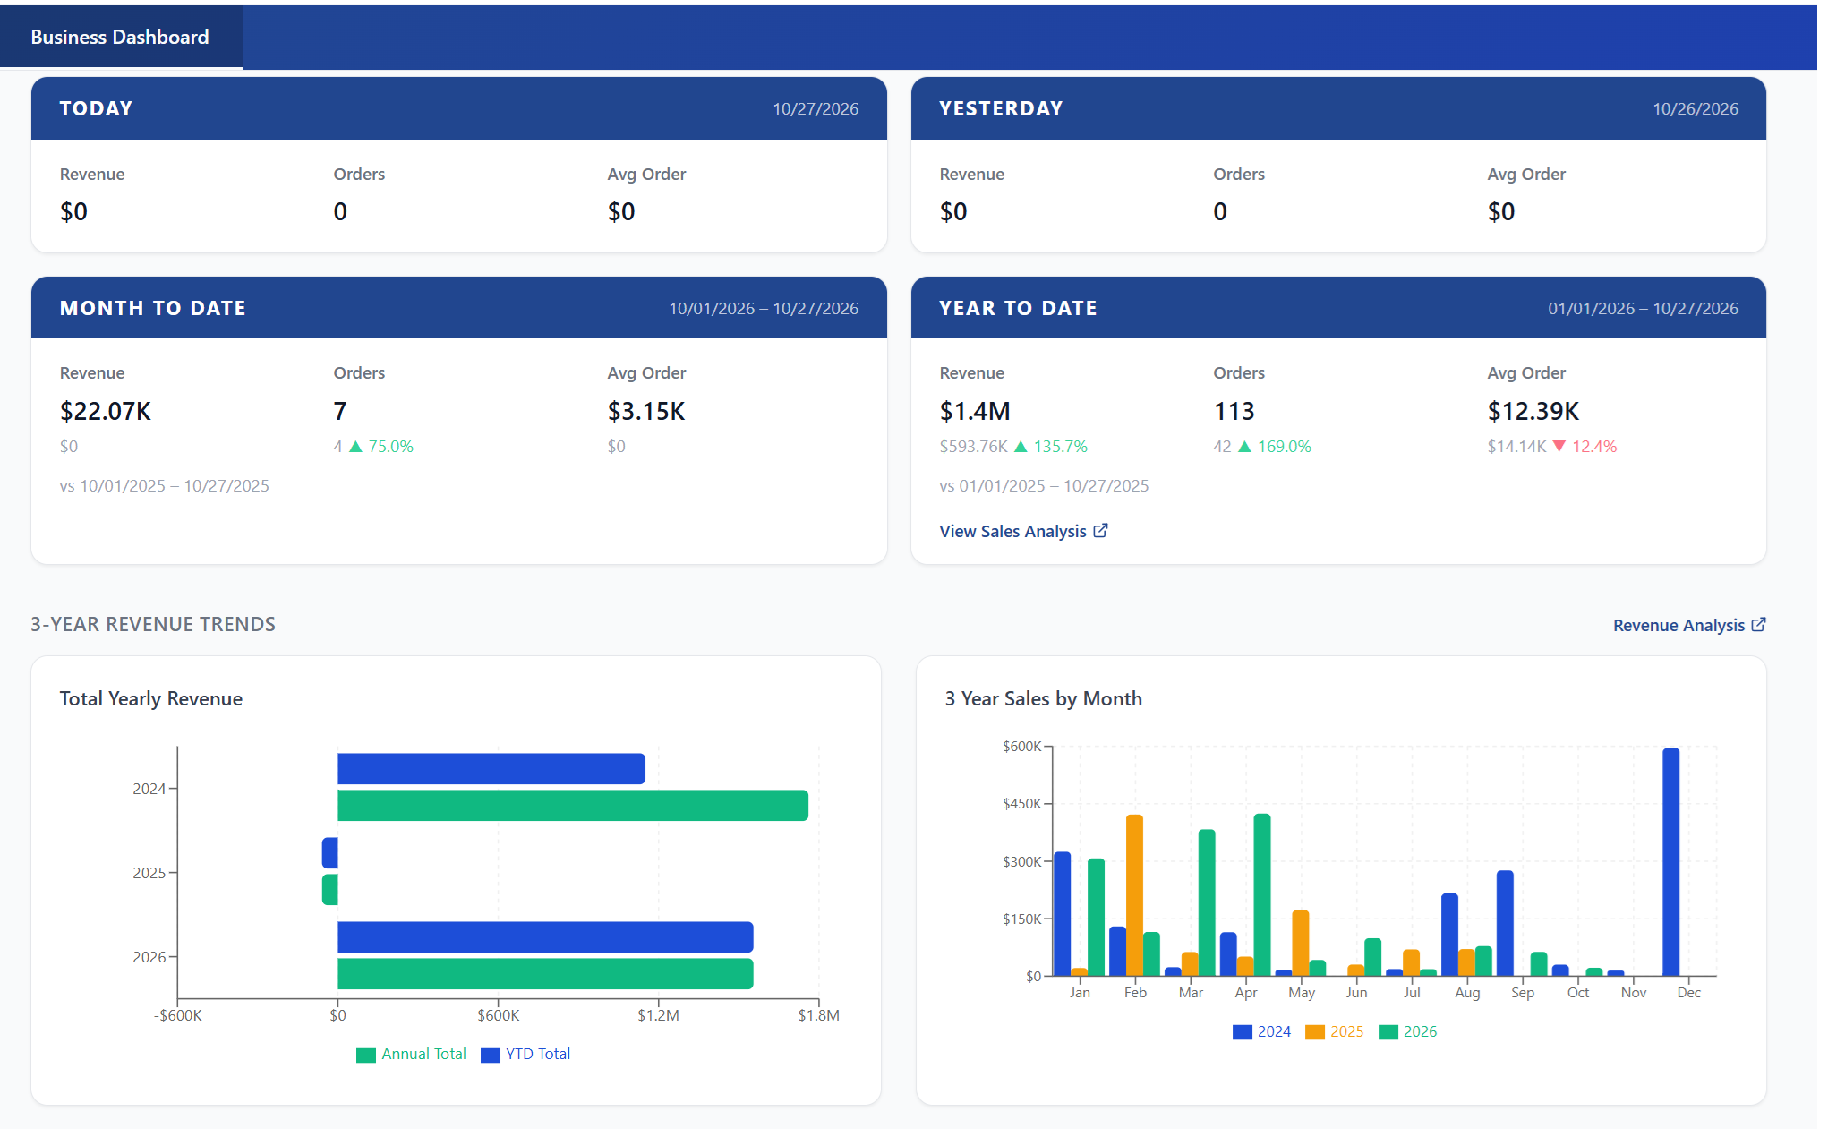
Task: Click the vs 01/01/2025 – 10/27/2025 comparison text
Action: (1044, 486)
